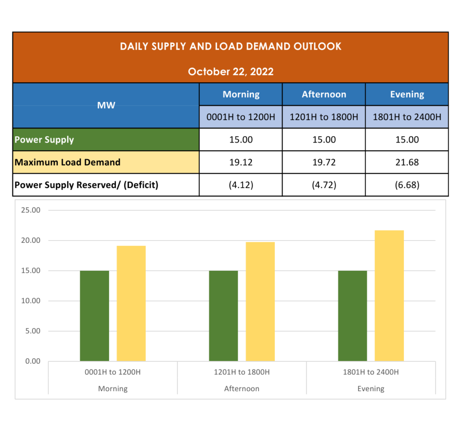462x435 pixels.
Task: Click the green Evening power supply bar
Action: (352, 316)
